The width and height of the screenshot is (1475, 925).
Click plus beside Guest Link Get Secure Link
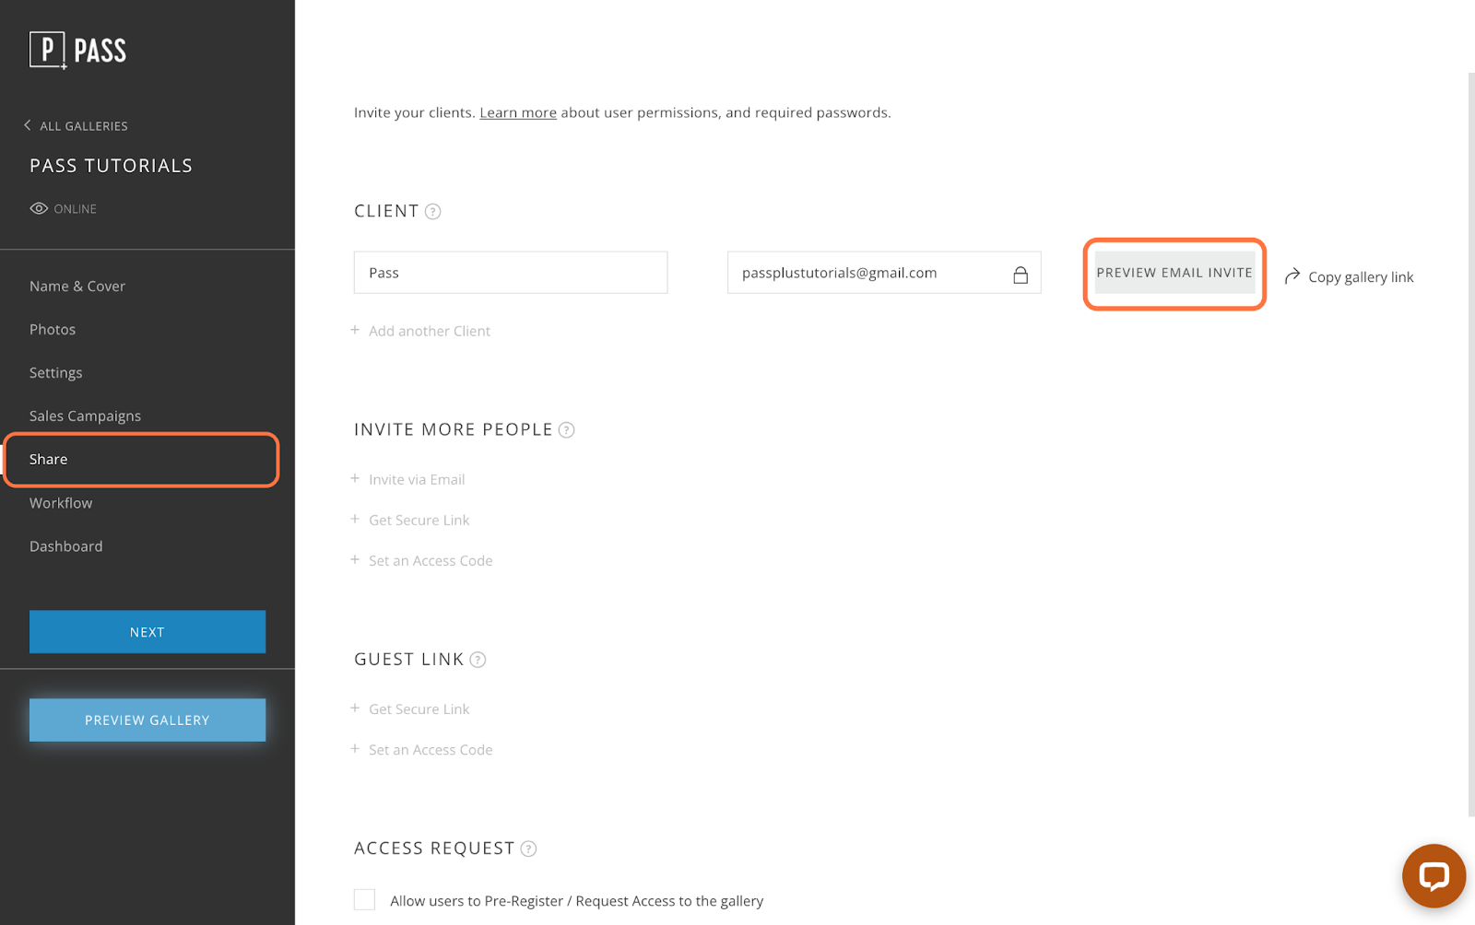point(355,708)
